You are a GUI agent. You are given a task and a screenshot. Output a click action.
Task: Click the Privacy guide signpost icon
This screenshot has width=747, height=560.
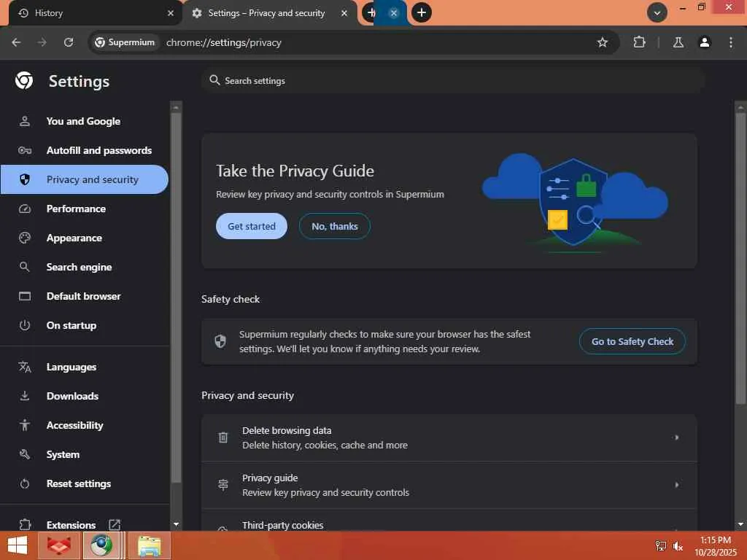coord(223,485)
